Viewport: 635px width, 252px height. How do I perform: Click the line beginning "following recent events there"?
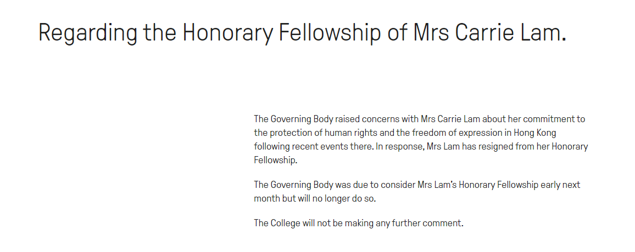(x=421, y=146)
